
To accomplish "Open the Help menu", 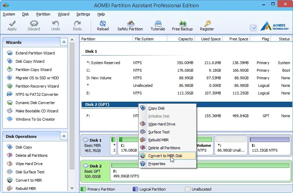I will click(x=101, y=14).
